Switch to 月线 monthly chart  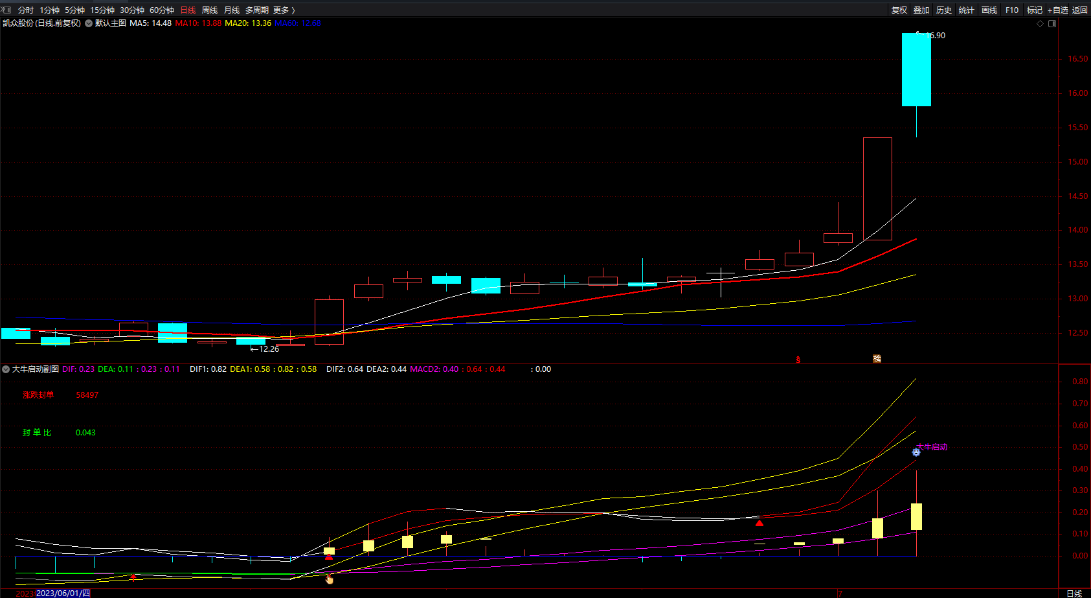[232, 10]
